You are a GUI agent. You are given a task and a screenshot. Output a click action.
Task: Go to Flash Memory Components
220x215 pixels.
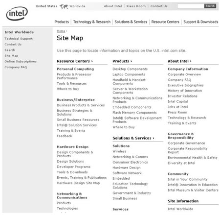click(134, 113)
